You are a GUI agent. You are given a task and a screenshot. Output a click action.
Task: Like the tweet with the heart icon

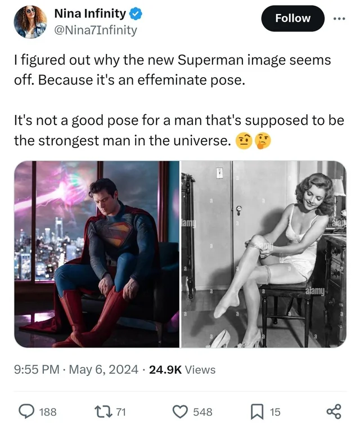click(x=180, y=411)
